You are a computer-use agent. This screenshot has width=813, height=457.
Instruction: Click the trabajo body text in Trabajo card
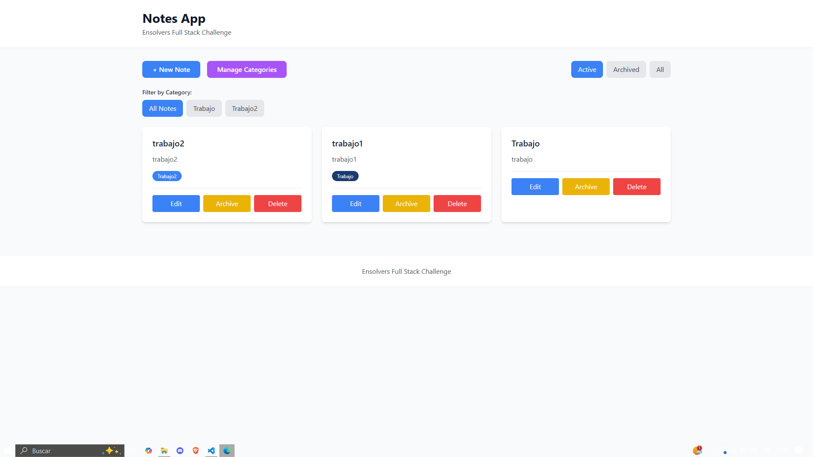[x=522, y=160]
